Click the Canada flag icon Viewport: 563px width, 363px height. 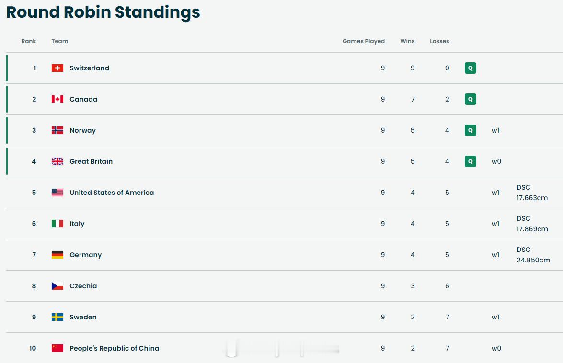(57, 99)
